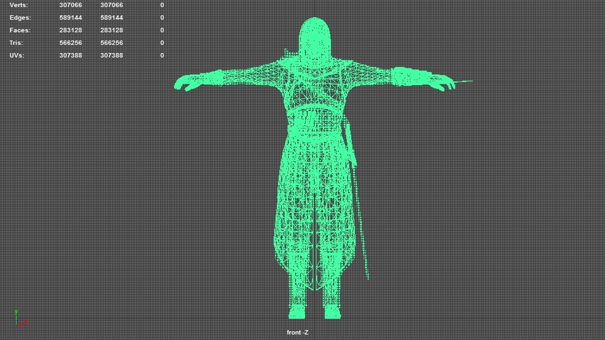Click the Tris label in HUD

point(16,43)
